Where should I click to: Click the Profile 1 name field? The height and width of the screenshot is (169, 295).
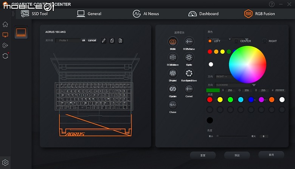tap(68, 40)
